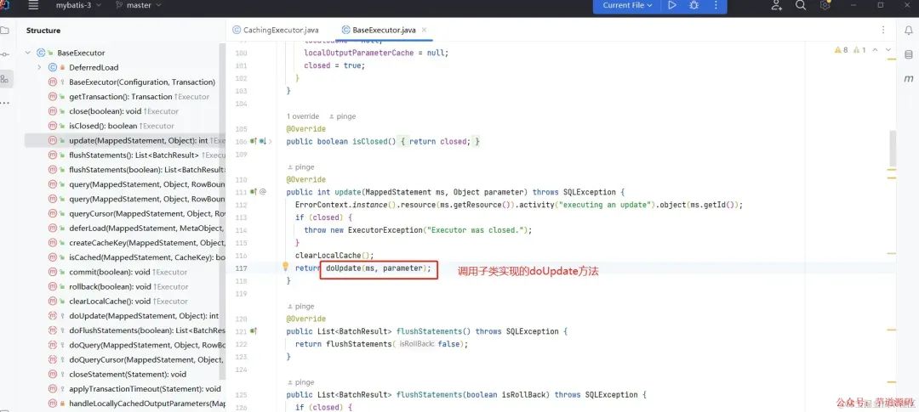
Task: Open the mybatis-3 project dropdown
Action: tap(78, 5)
